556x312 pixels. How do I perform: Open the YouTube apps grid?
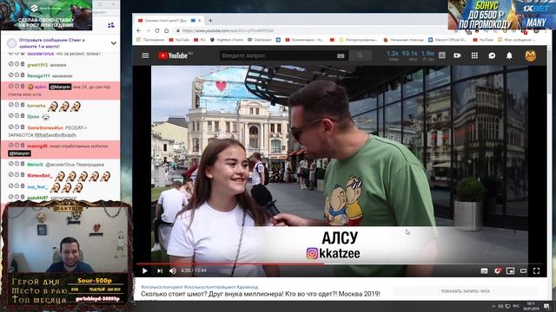(x=474, y=55)
